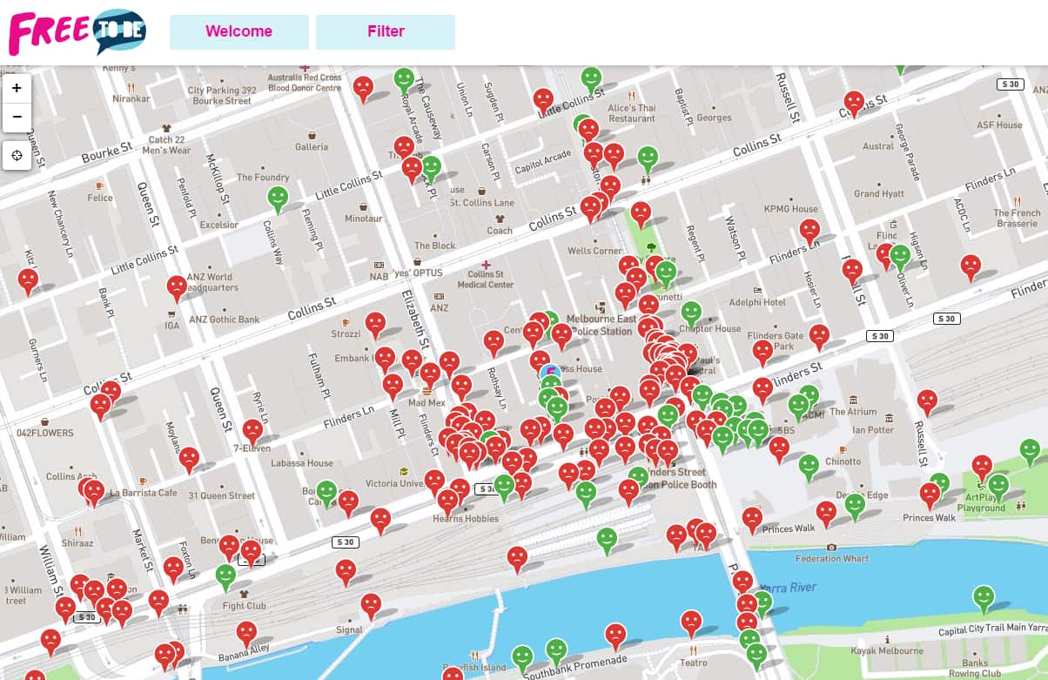1048x680 pixels.
Task: Open the Welcome panel
Action: (x=238, y=31)
